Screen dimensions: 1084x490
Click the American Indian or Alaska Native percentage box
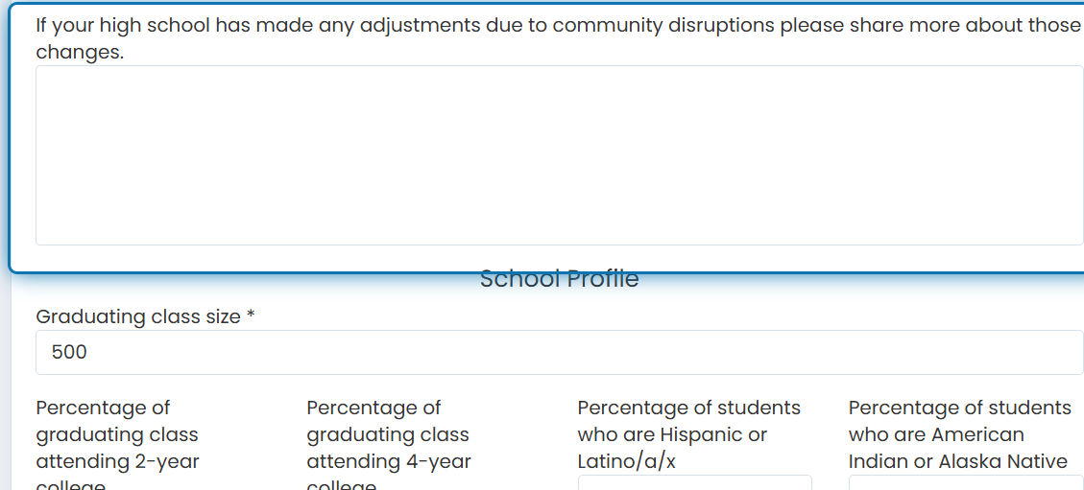pos(966,482)
